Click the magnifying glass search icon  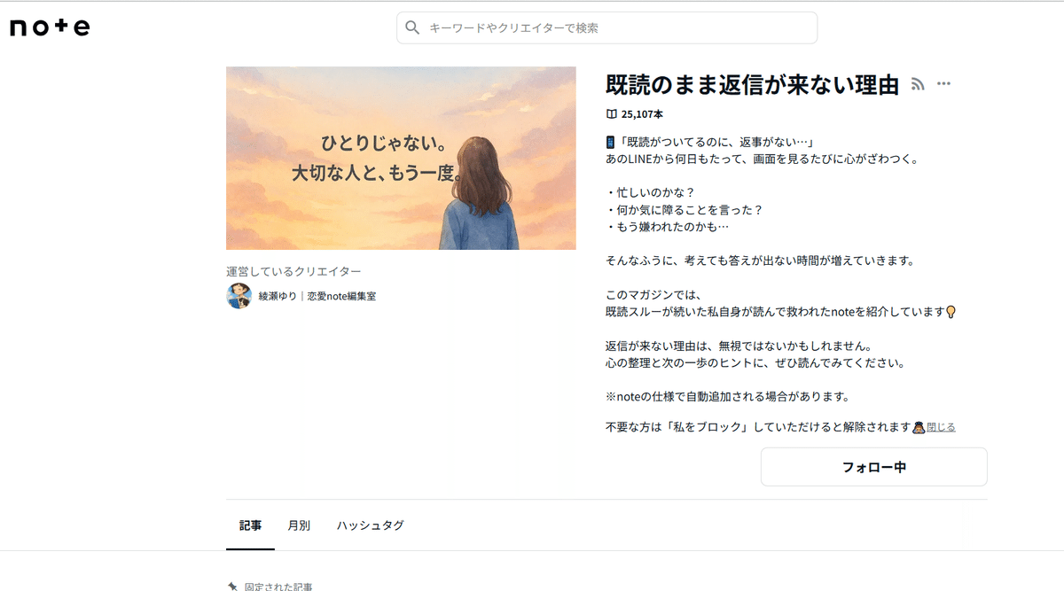tap(412, 27)
